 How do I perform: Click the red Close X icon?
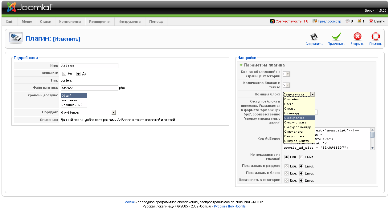click(357, 37)
